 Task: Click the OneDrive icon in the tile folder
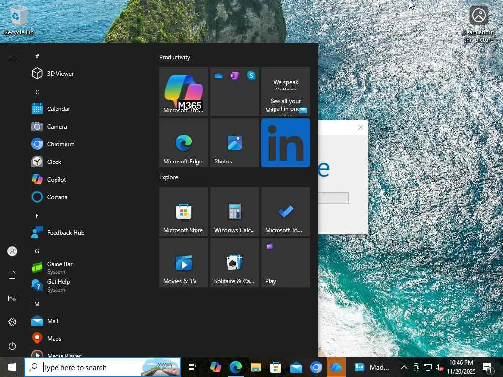tap(218, 76)
